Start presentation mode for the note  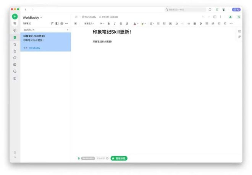click(x=215, y=17)
